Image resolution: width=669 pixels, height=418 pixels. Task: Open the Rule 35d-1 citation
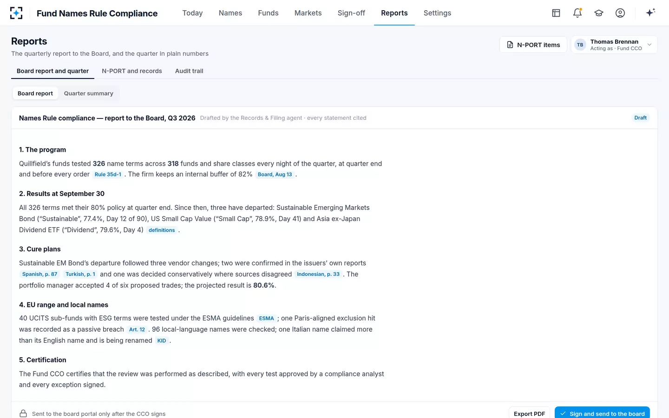108,175
